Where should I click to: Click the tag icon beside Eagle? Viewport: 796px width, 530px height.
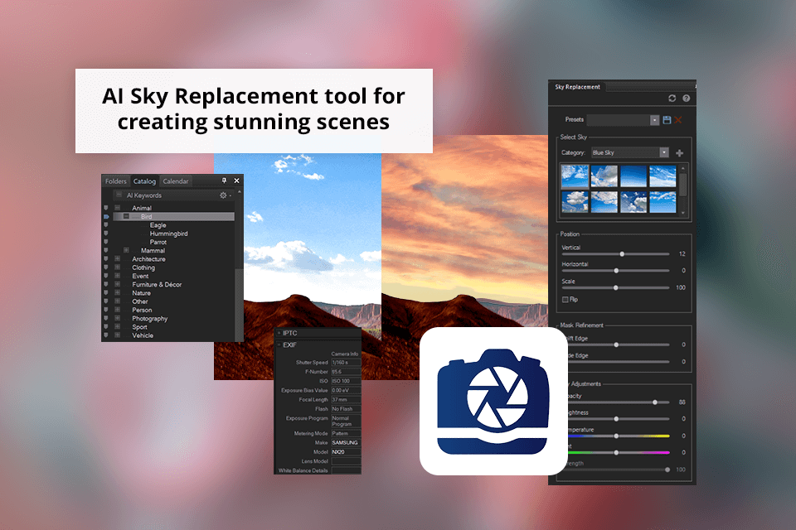(105, 225)
